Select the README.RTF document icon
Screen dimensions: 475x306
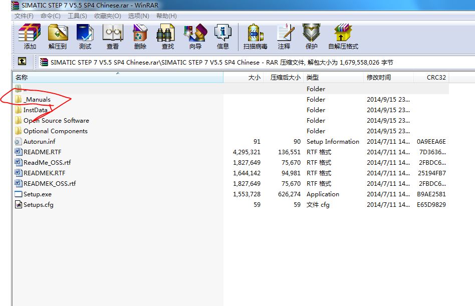click(x=18, y=152)
